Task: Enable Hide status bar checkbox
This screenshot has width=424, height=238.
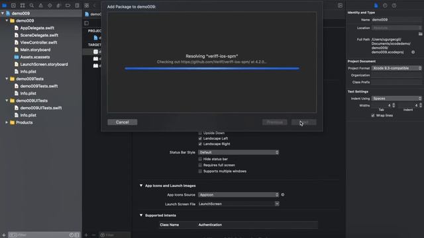Action: coord(200,159)
